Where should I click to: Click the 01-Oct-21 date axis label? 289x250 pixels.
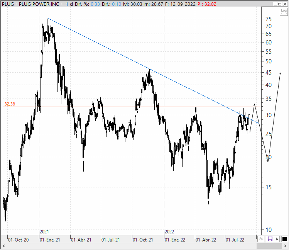[x=143, y=240]
